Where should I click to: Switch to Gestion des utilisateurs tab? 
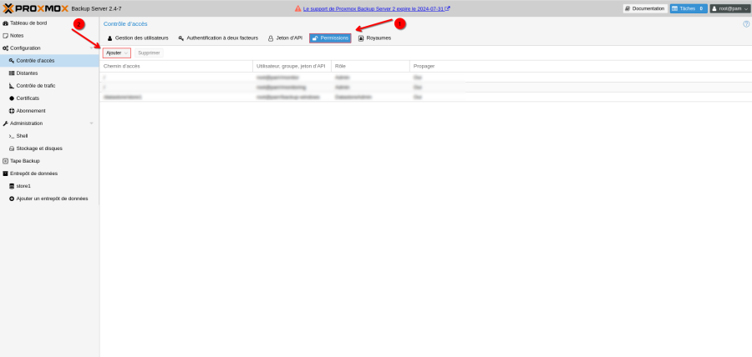(x=138, y=38)
